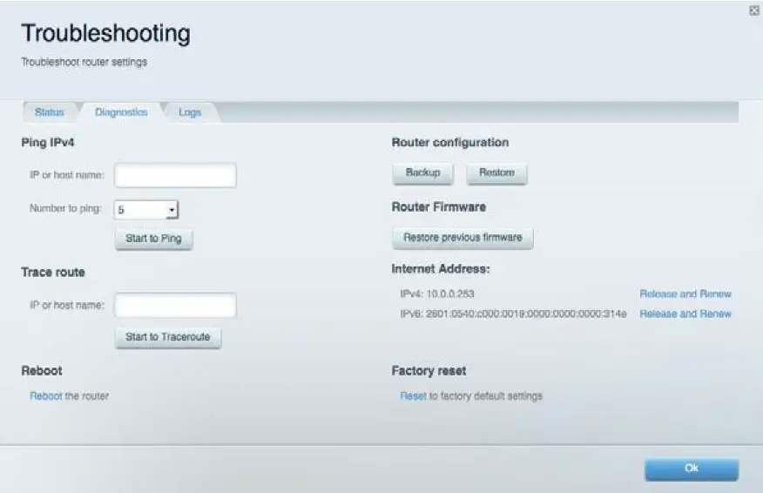This screenshot has width=763, height=493.
Task: Click the Troubleshoot router settings subtitle
Action: coord(84,63)
